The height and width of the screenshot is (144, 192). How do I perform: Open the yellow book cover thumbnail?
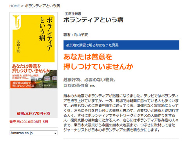pyautogui.click(x=34, y=50)
